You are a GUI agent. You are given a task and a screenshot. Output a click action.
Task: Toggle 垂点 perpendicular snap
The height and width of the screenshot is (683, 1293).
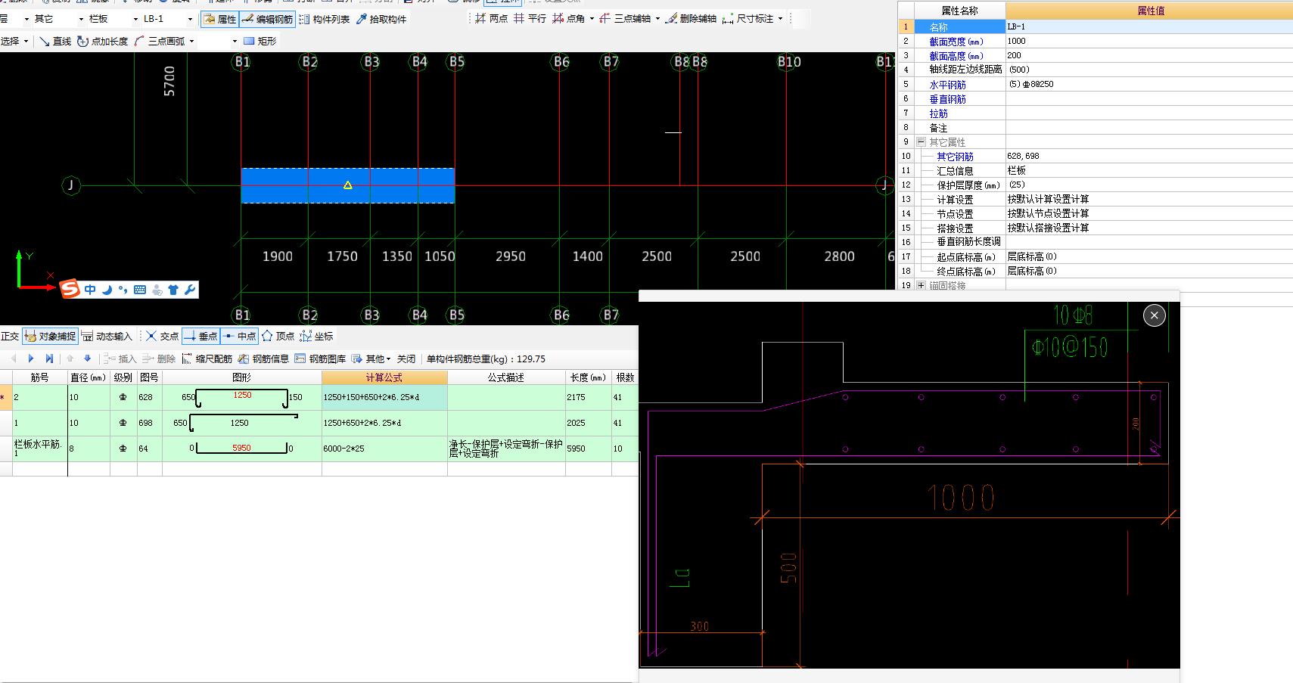[x=200, y=336]
